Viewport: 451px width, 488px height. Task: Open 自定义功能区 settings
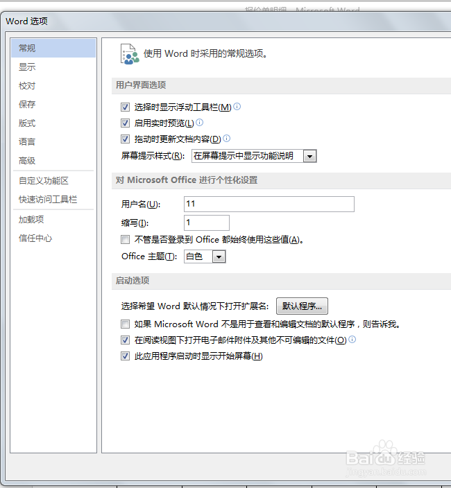click(53, 181)
